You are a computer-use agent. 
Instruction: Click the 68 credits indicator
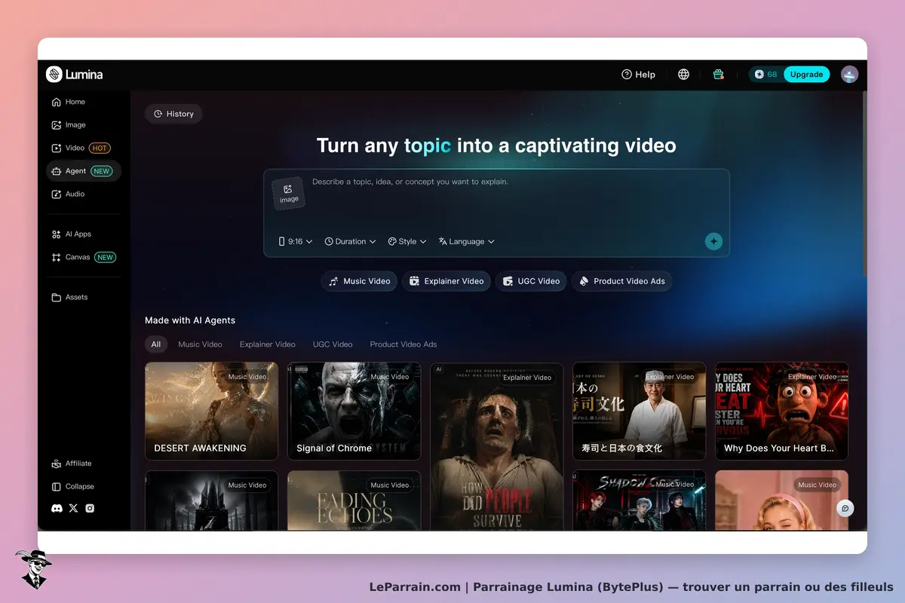766,75
